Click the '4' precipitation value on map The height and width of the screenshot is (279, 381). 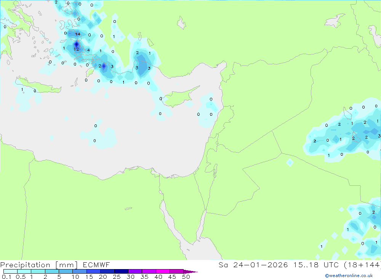point(88,50)
